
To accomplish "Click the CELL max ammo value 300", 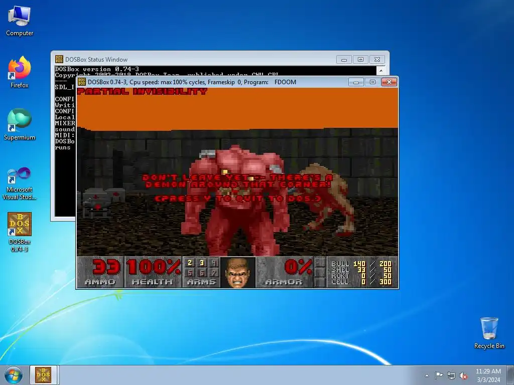I will click(x=385, y=282).
